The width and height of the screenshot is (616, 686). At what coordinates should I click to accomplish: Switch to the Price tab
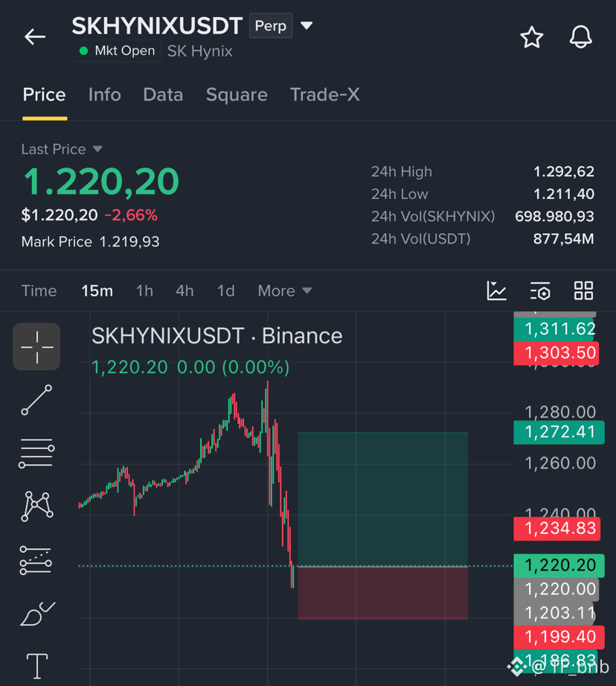tap(45, 95)
